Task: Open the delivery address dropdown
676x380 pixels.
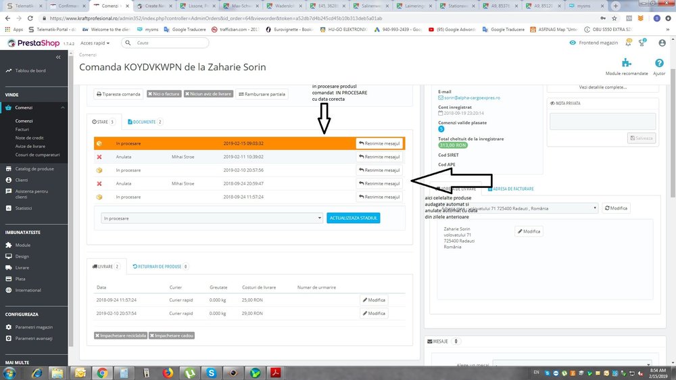Action: tap(518, 208)
